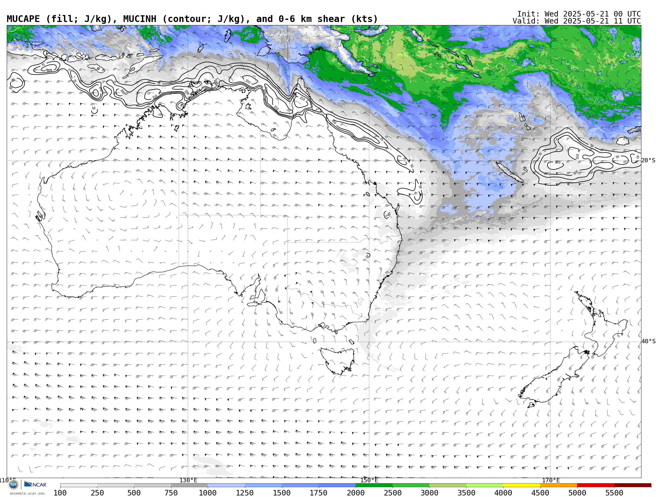
Task: Click the colorbar label 500
Action: 134,493
